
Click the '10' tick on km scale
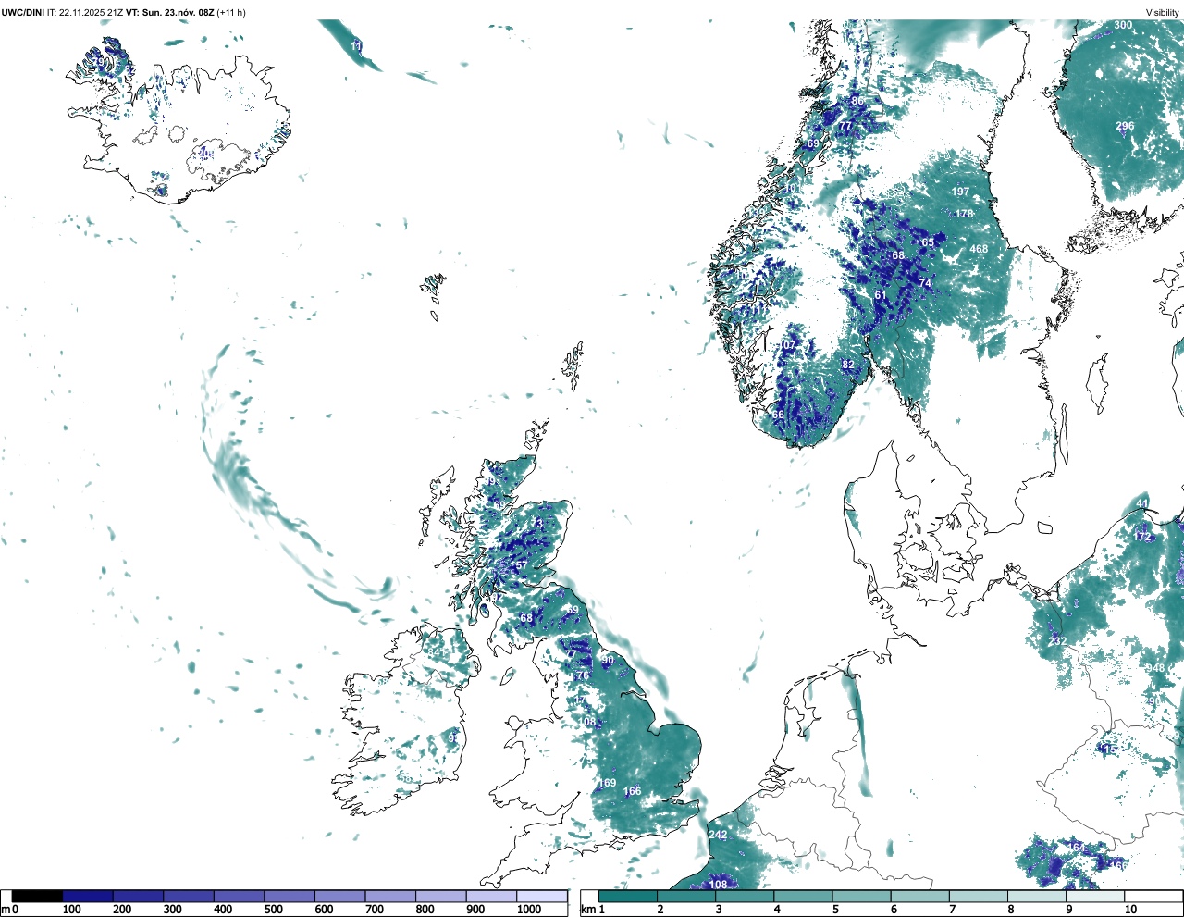pyautogui.click(x=1130, y=910)
